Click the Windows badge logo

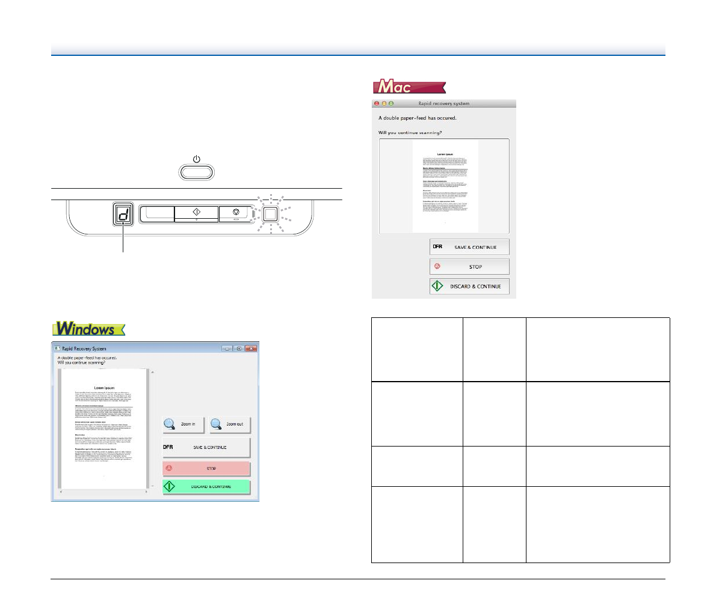88,329
